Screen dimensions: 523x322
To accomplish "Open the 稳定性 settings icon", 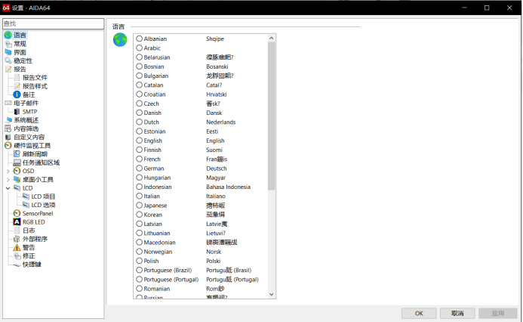I will [8, 60].
